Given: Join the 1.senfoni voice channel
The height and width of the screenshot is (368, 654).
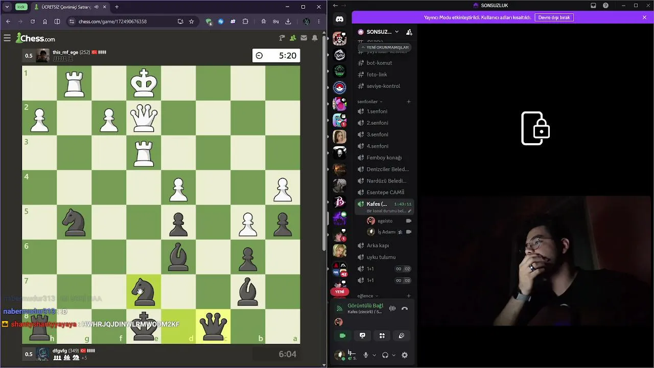Looking at the screenshot, I should tap(384, 111).
